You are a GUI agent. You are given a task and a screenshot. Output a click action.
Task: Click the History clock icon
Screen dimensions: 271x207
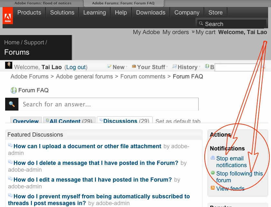174,66
